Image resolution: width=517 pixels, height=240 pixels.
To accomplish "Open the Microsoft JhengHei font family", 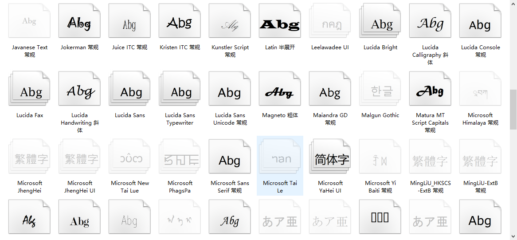I will tap(30, 157).
